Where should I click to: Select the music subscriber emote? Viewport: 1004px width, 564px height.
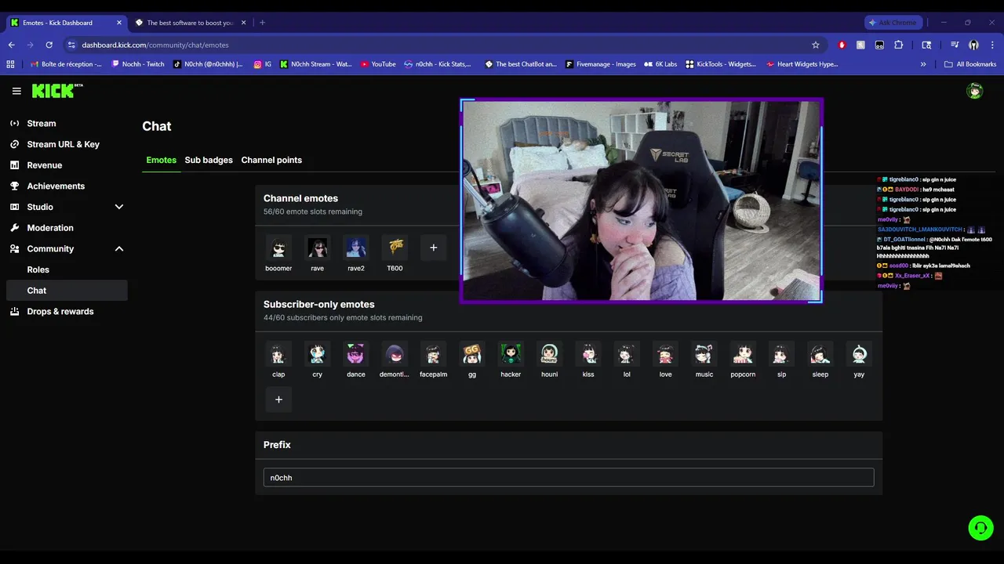pyautogui.click(x=704, y=354)
